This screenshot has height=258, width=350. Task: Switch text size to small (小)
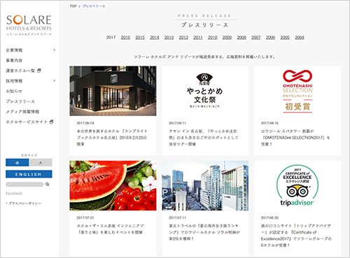(x=17, y=163)
